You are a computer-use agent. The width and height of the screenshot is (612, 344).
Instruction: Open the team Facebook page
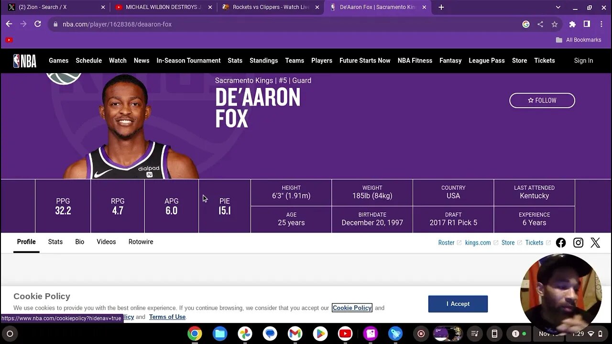[x=561, y=243]
